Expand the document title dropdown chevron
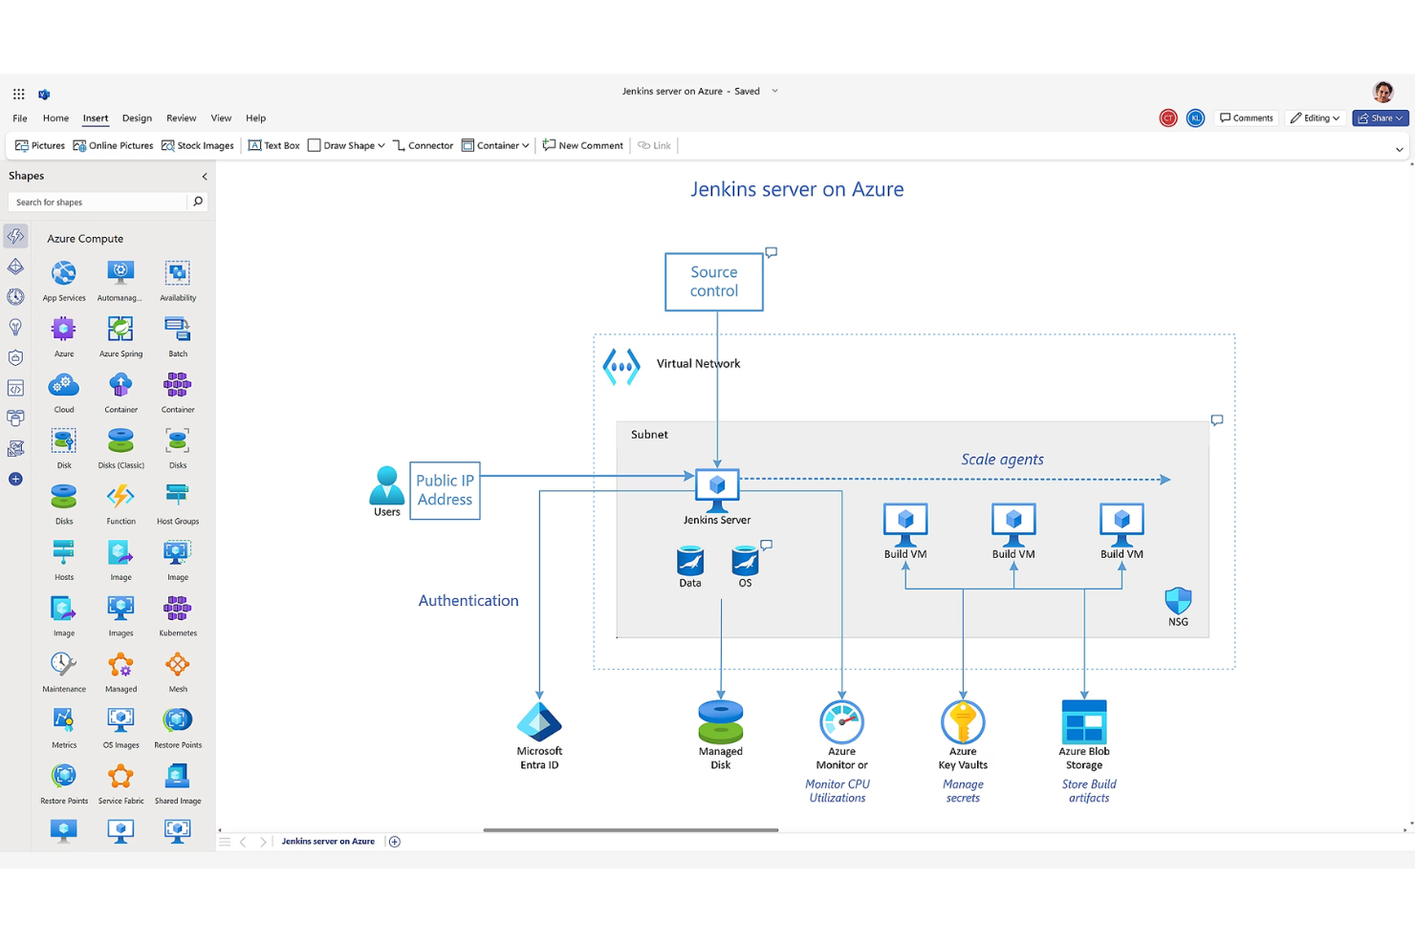Screen dimensions: 1415x943 tap(775, 91)
